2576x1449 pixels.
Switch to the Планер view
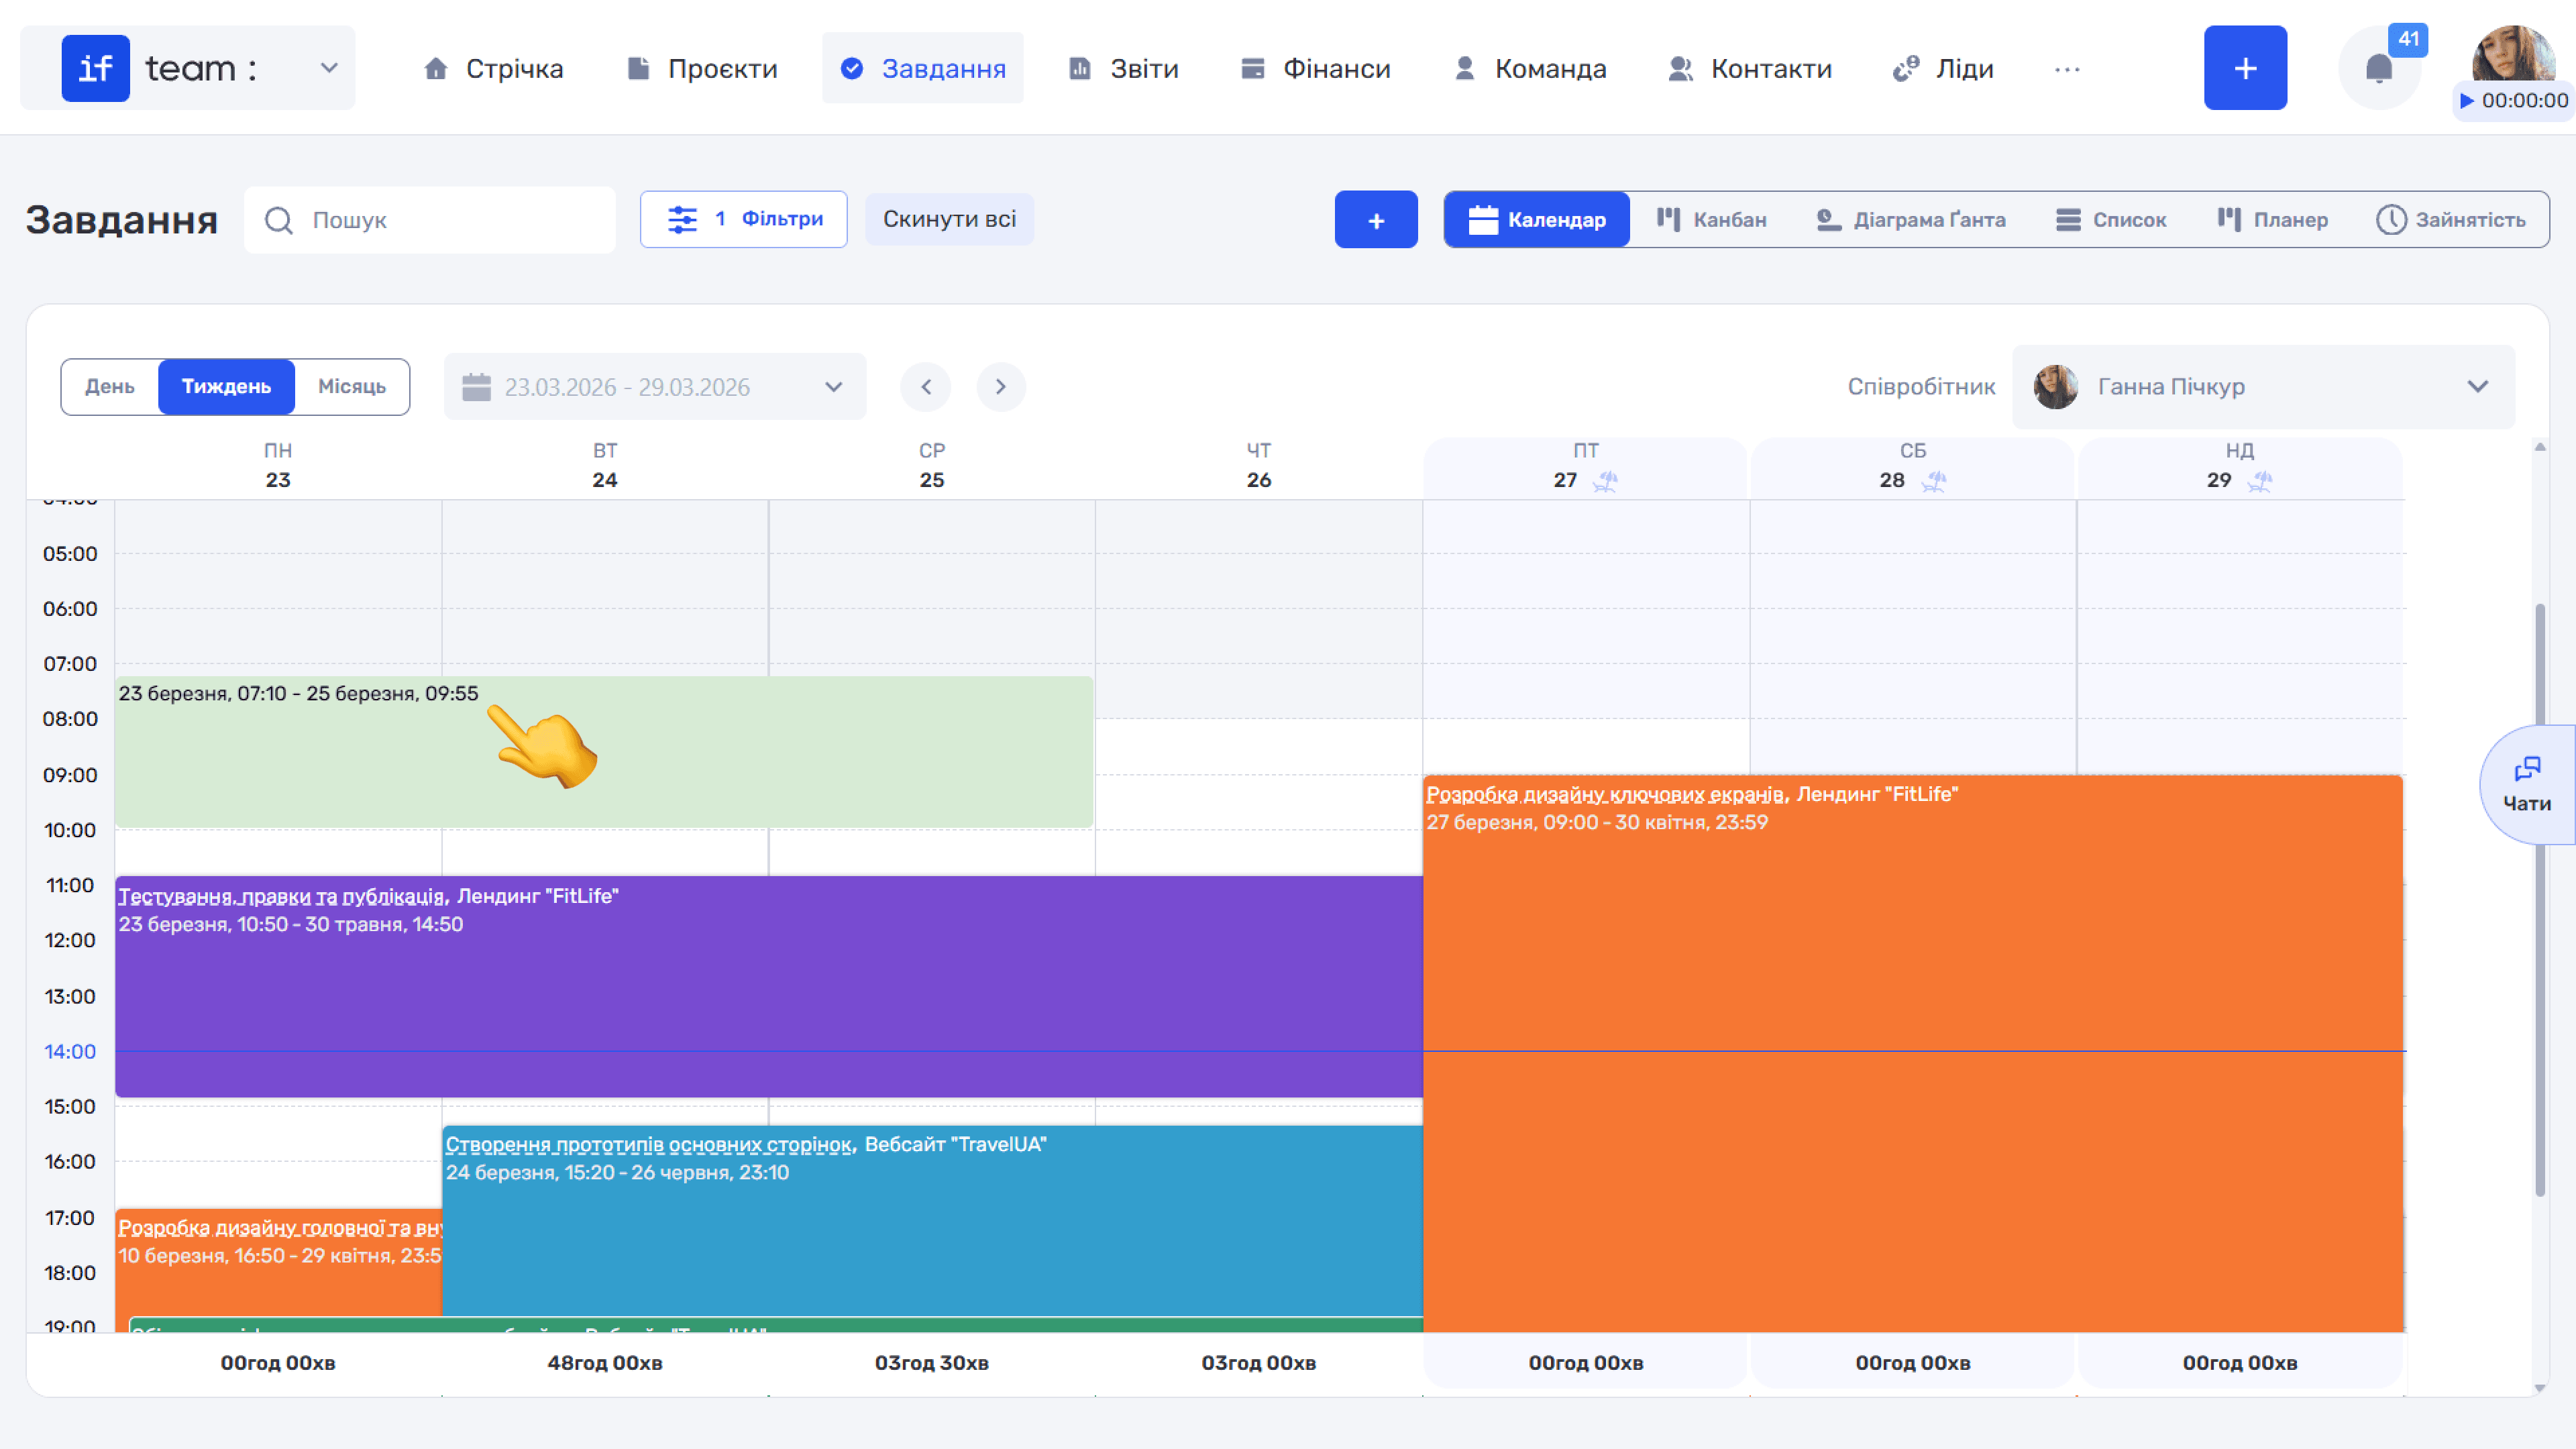coord(2272,219)
